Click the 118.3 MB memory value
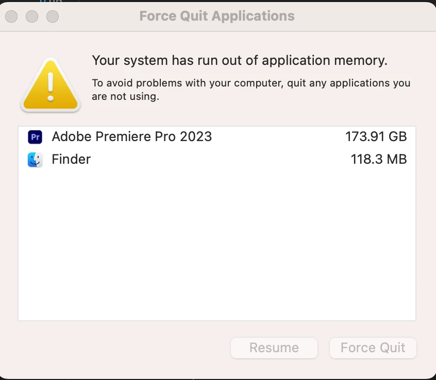The height and width of the screenshot is (380, 436). pos(378,160)
